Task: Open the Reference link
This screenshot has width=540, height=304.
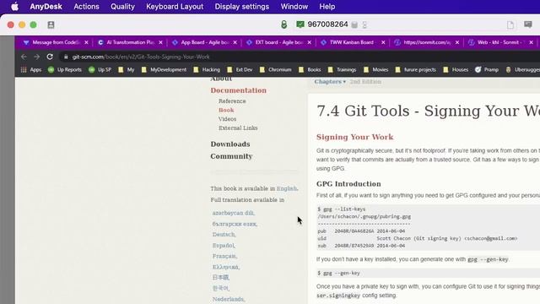Action: [x=232, y=101]
